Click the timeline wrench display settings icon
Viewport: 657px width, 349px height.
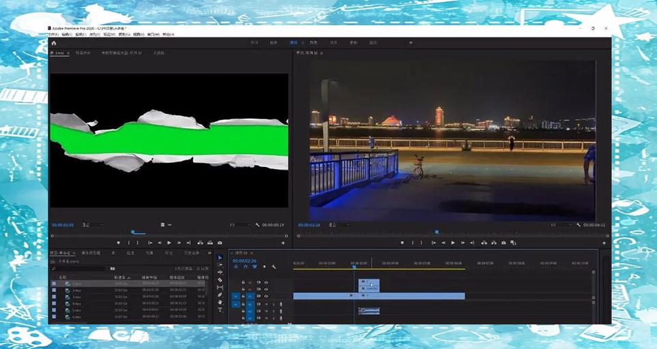pos(274,267)
